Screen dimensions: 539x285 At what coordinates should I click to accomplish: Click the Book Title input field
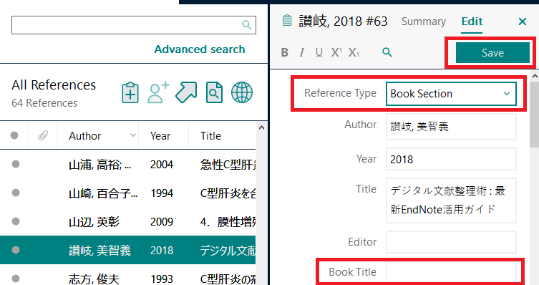(x=451, y=272)
